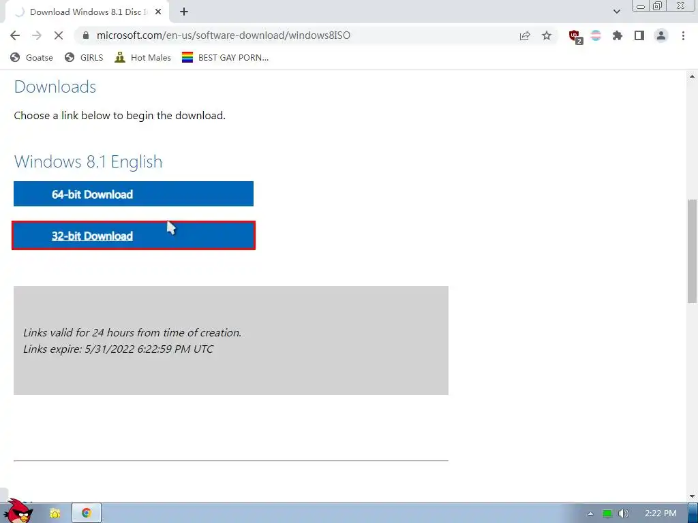Bookmark this tab with the star icon
Screen dimensions: 698x523
click(547, 35)
